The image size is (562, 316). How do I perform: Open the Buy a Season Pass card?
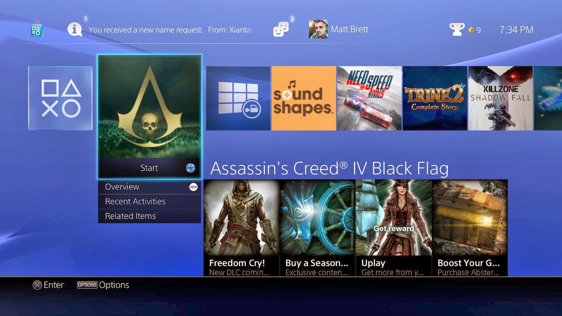tap(318, 228)
